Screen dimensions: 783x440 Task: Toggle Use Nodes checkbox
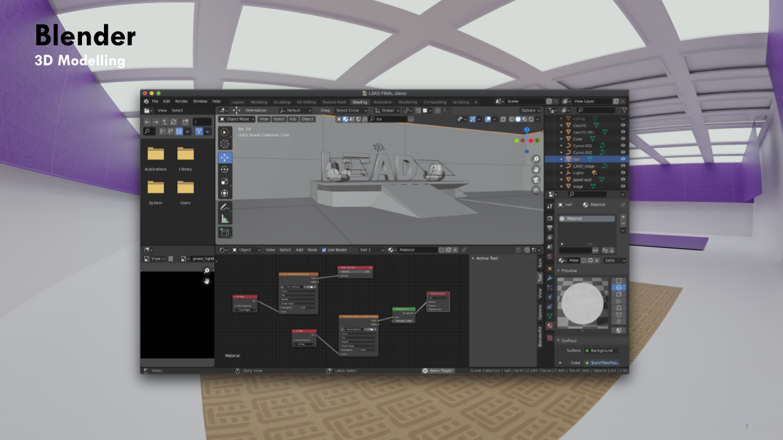point(324,250)
